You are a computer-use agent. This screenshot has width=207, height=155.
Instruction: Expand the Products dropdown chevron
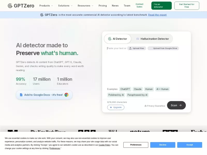[x=52, y=6]
